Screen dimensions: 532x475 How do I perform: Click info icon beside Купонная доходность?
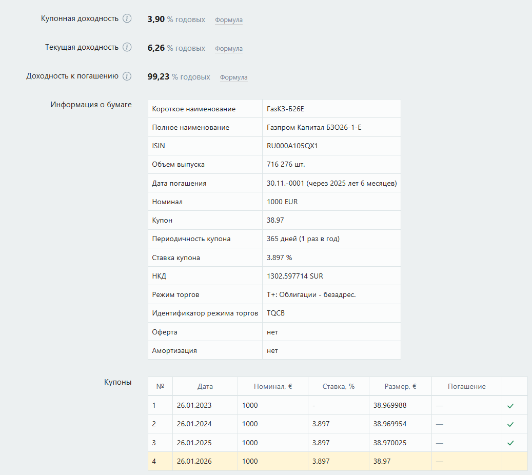click(127, 18)
